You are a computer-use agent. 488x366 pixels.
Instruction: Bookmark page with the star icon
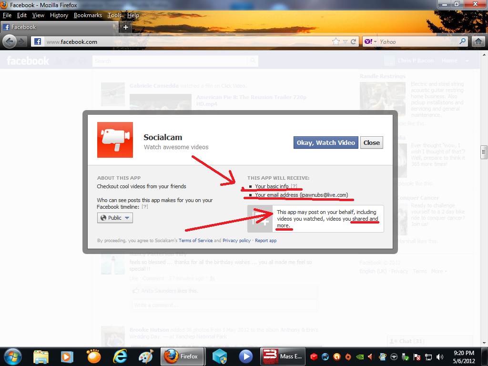click(x=335, y=42)
